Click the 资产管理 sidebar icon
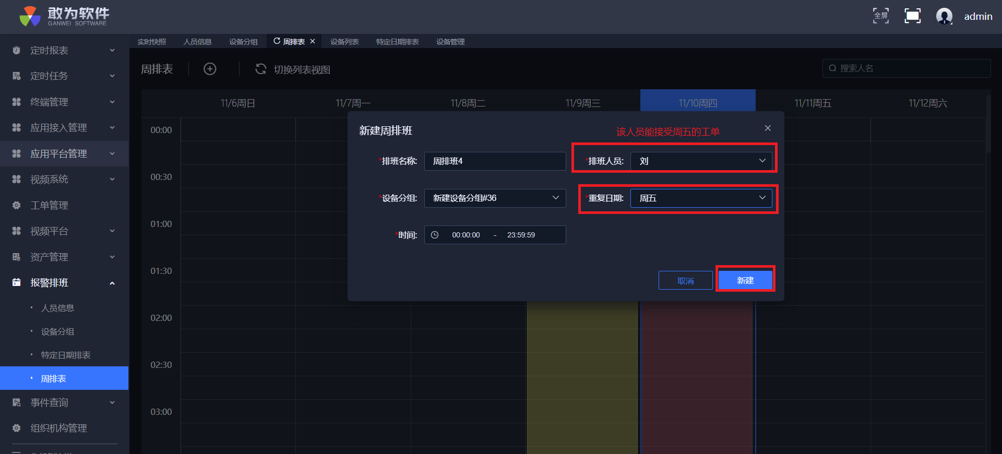This screenshot has height=454, width=1002. click(17, 257)
